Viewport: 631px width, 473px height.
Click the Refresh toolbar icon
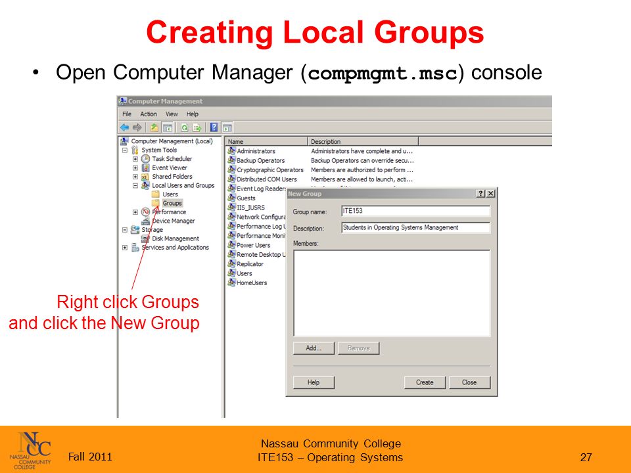184,127
